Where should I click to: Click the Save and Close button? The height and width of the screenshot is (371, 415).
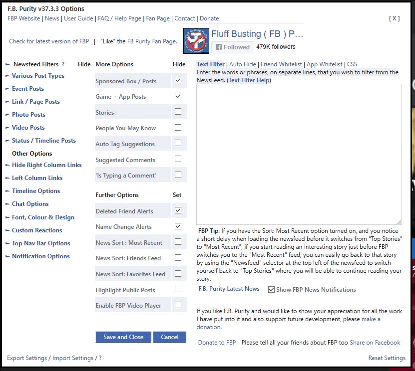click(123, 337)
